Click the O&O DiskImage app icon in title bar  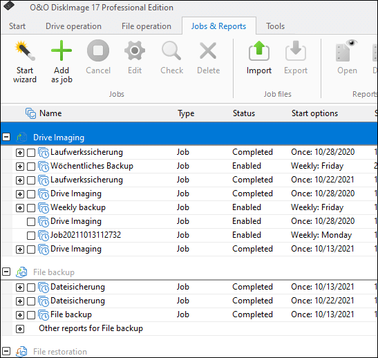click(9, 6)
